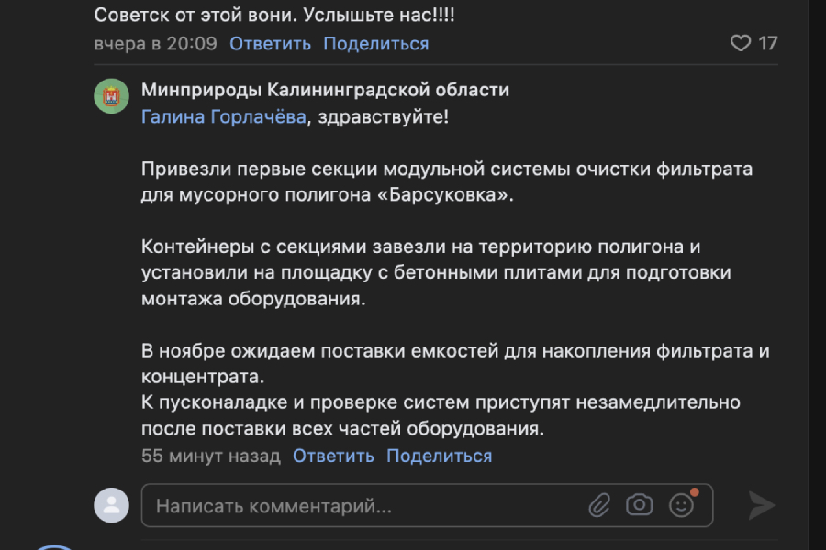826x550 pixels.
Task: Click Ответить under the Минприроды reply
Action: tap(333, 456)
